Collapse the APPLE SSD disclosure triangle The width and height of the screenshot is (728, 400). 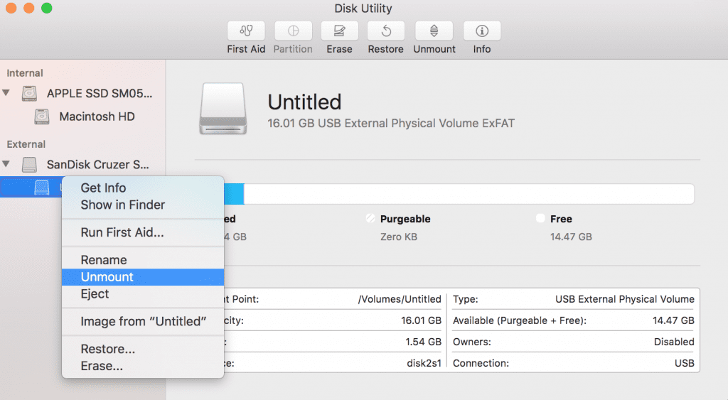[7, 93]
